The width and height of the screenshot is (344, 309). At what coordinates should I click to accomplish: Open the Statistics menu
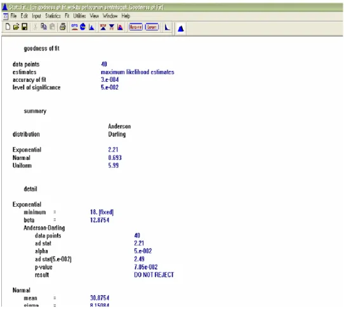coord(53,16)
